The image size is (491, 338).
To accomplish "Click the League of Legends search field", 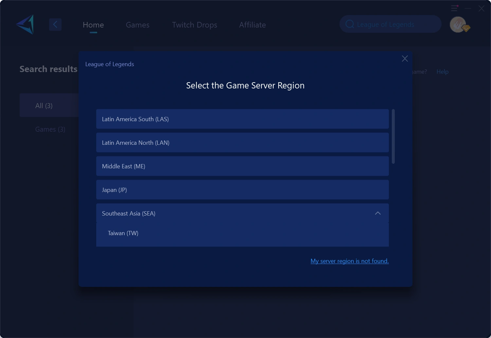I will pyautogui.click(x=390, y=24).
